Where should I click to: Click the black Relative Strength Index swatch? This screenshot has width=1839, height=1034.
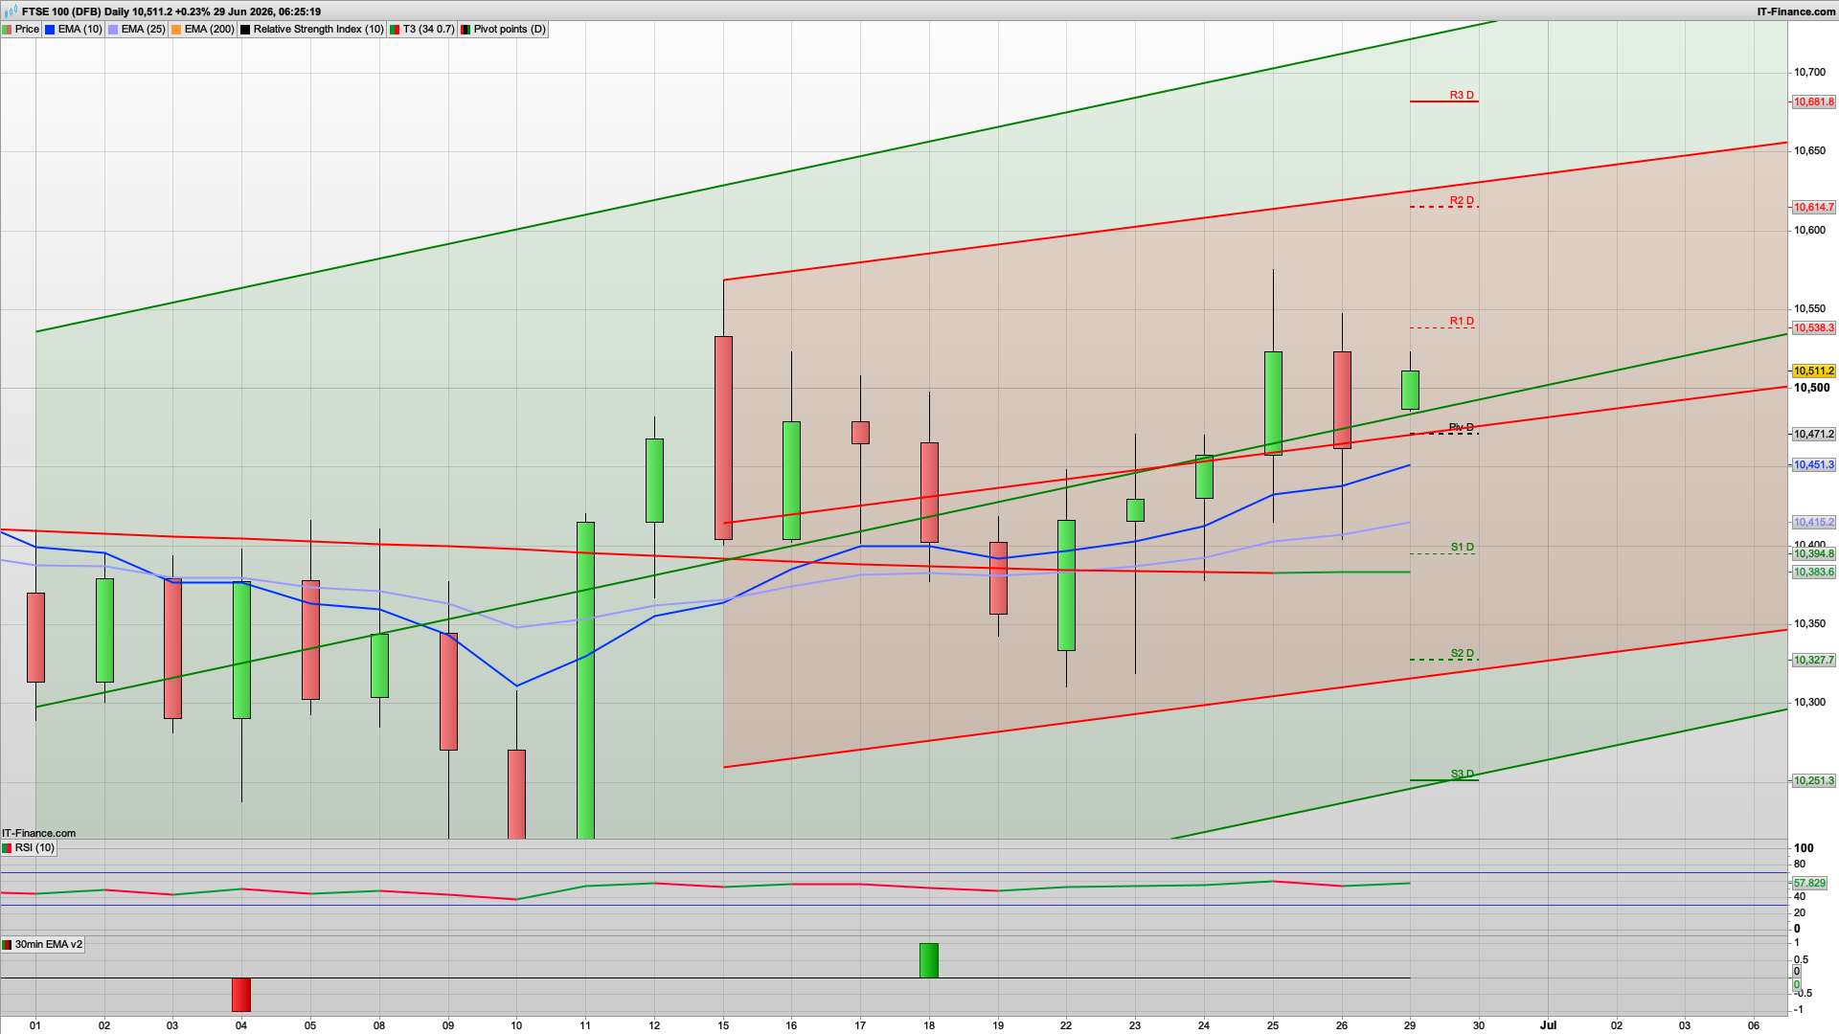coord(246,30)
